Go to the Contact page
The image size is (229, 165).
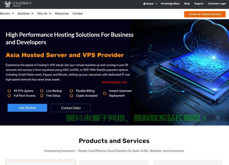78,14
